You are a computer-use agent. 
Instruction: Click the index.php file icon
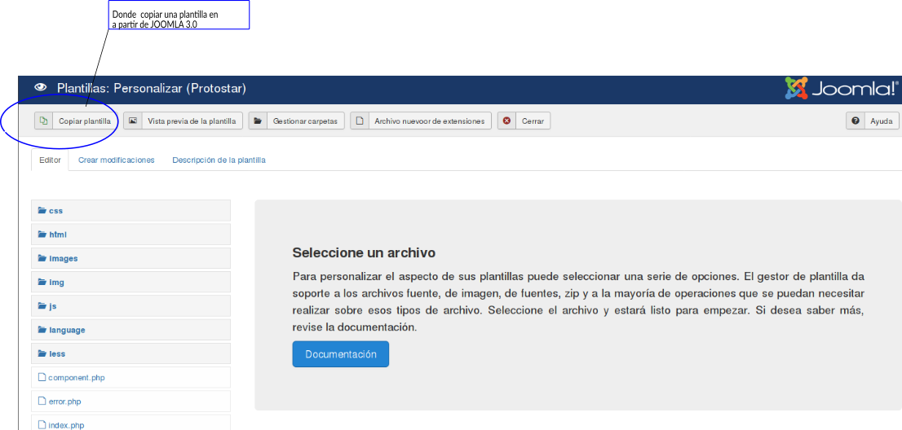click(42, 425)
